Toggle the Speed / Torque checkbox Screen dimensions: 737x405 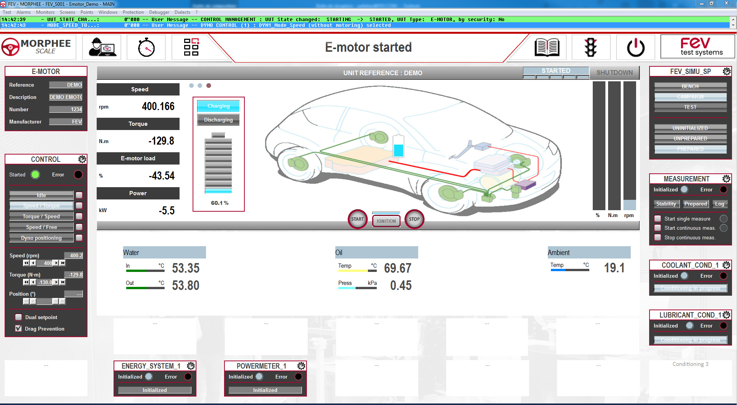pos(79,206)
